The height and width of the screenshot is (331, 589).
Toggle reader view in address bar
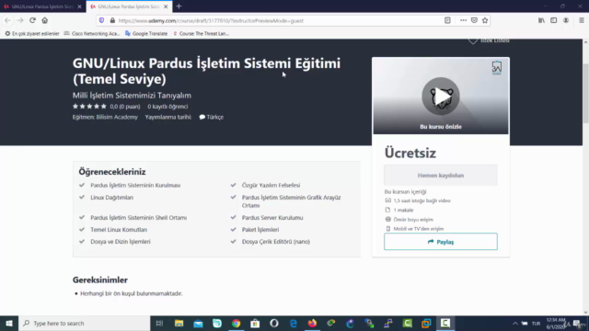[447, 20]
